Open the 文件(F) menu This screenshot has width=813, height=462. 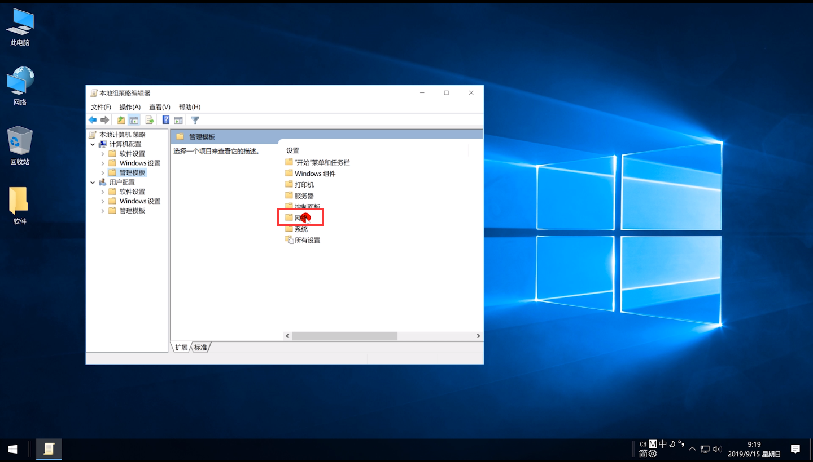coord(101,107)
